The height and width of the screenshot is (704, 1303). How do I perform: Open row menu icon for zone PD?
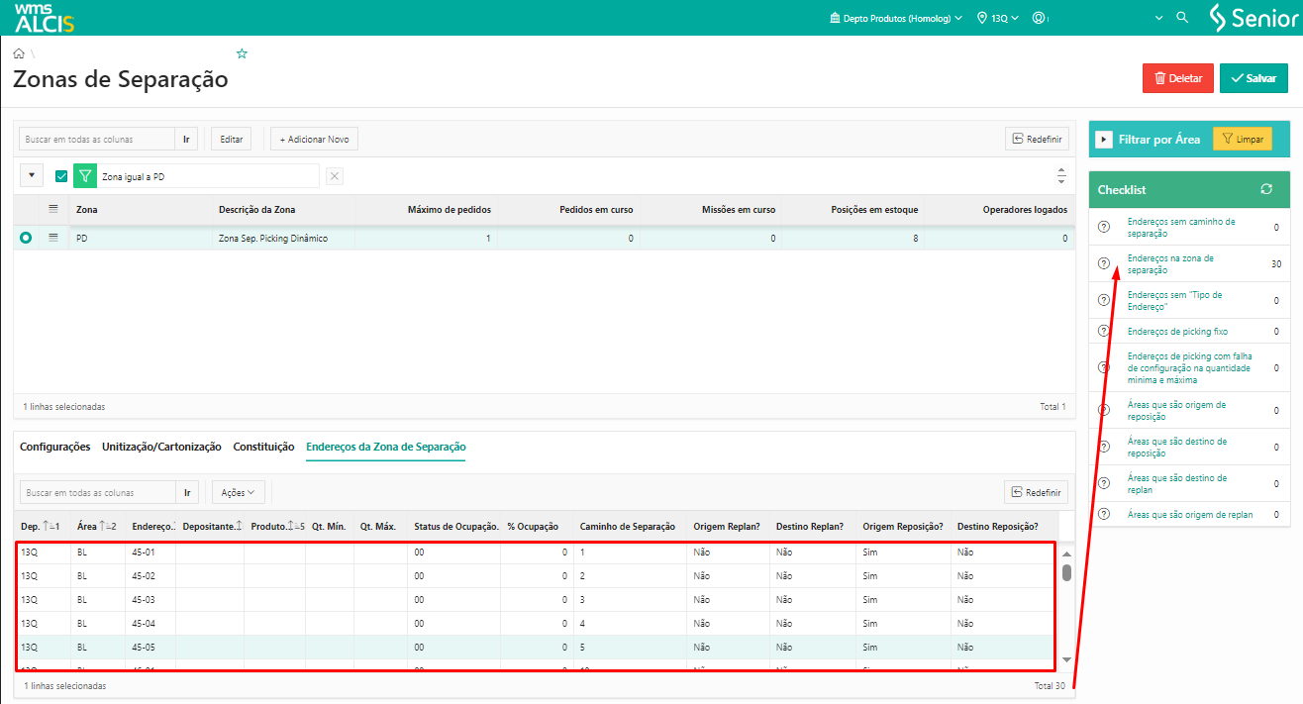click(x=54, y=238)
